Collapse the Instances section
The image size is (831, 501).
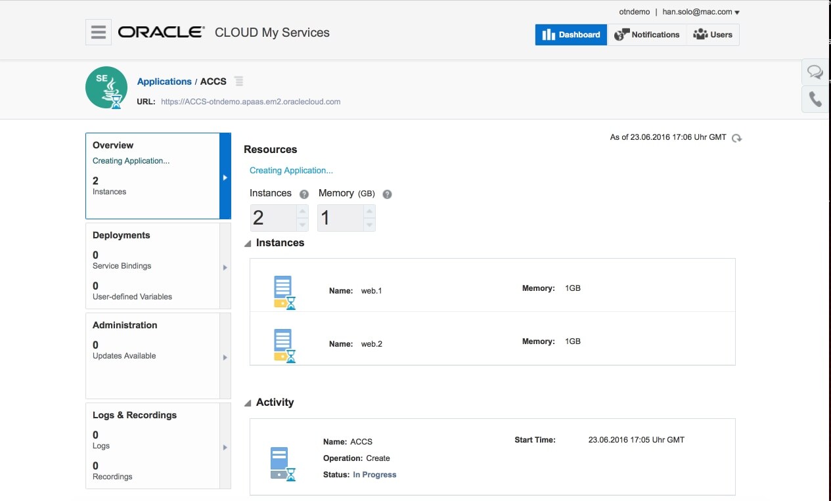248,244
